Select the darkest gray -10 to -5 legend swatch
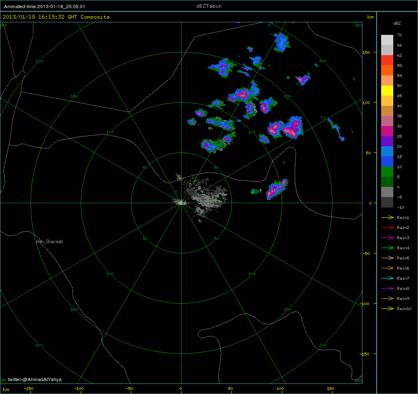Image resolution: width=418 pixels, height=394 pixels. [387, 202]
